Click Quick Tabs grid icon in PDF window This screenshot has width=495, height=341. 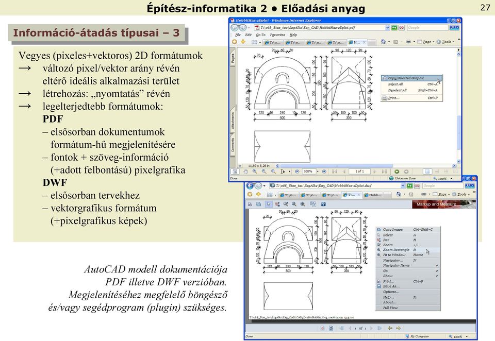click(x=254, y=42)
